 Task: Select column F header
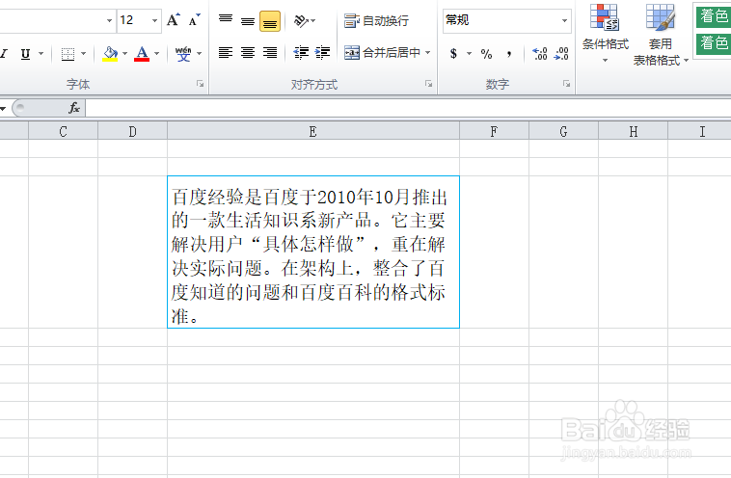point(494,132)
